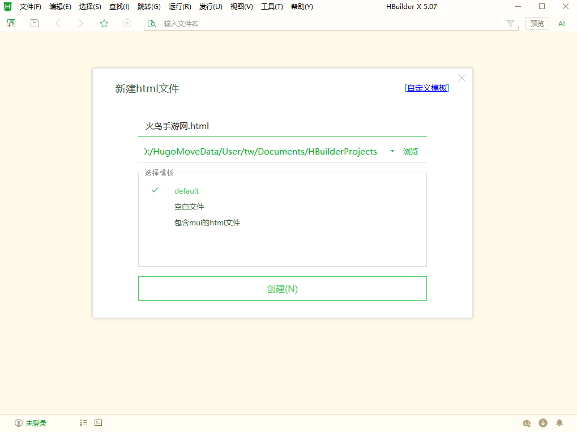Screen dimensions: 577x432
Task: Select the 空白文件 template
Action: [x=189, y=207]
